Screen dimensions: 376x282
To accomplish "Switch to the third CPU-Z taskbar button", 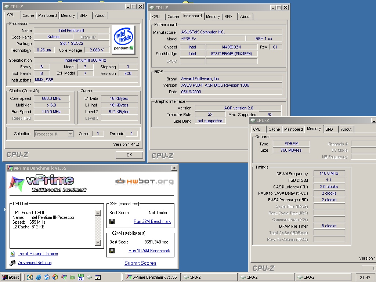I will pyautogui.click(x=323, y=277).
